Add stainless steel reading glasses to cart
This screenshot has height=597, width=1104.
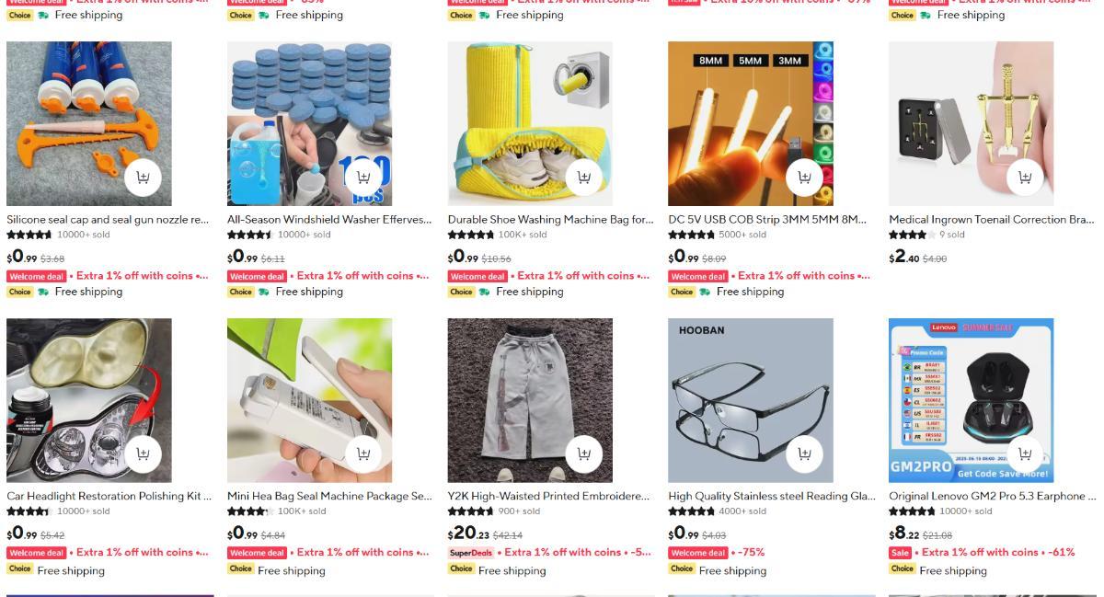pyautogui.click(x=804, y=453)
